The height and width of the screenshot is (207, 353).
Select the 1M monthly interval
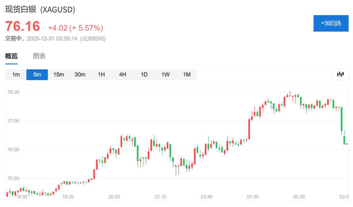[x=187, y=74]
